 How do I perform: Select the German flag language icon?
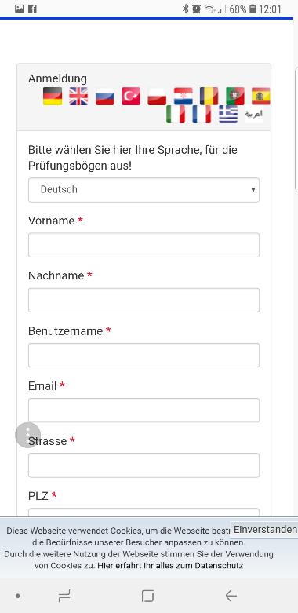click(x=53, y=97)
